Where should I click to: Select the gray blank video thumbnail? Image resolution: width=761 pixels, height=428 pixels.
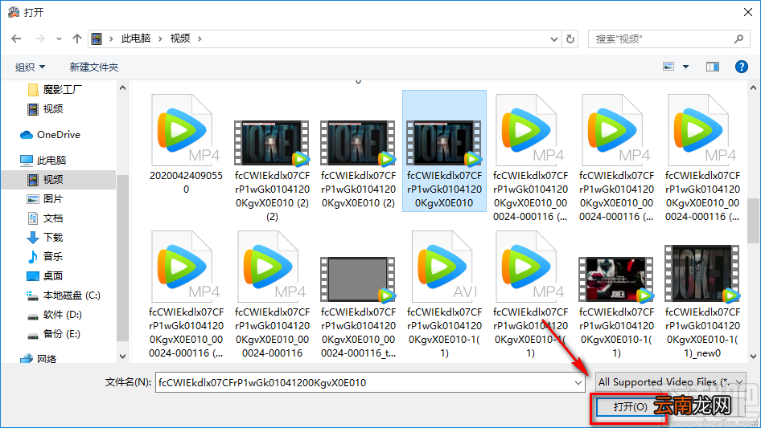point(358,279)
